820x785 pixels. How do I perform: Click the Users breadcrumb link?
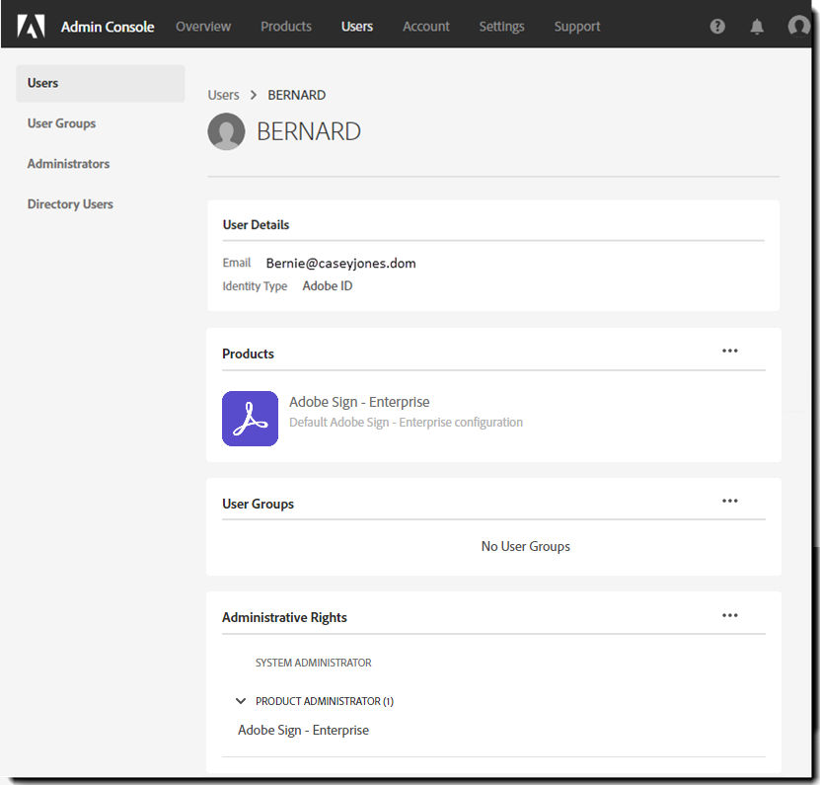[x=223, y=95]
